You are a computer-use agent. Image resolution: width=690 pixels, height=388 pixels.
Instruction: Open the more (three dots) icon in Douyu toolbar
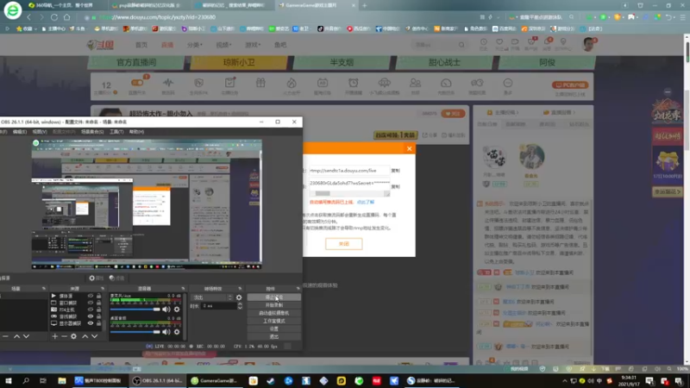pyautogui.click(x=508, y=83)
